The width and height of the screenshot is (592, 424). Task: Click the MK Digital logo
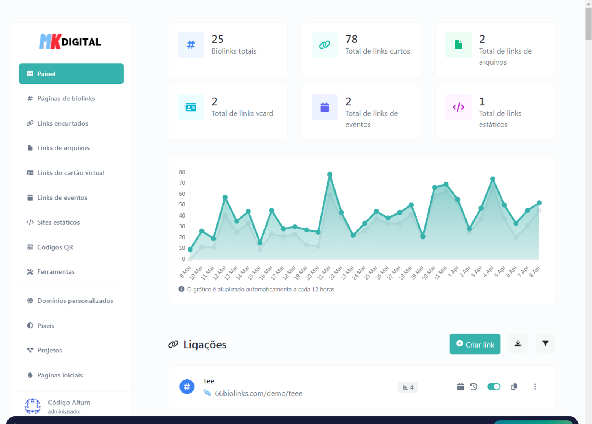[70, 42]
